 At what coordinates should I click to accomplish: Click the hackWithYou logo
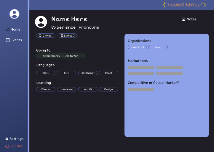(x=185, y=5)
